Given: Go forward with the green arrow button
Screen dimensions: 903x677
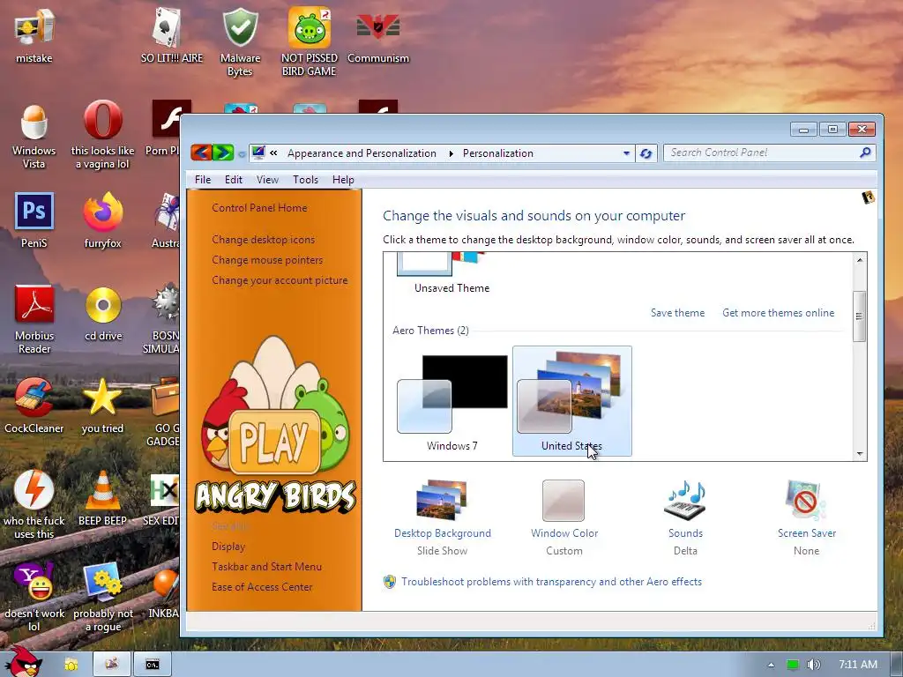Looking at the screenshot, I should pos(223,153).
